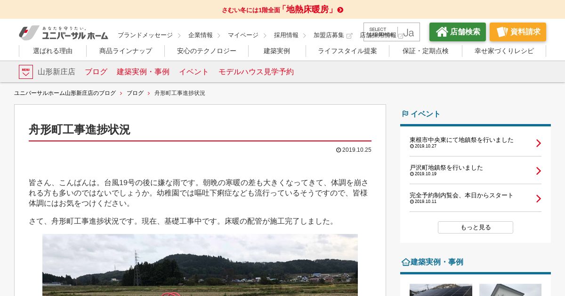
Task: Open 企業情報 link
Action: pos(201,35)
